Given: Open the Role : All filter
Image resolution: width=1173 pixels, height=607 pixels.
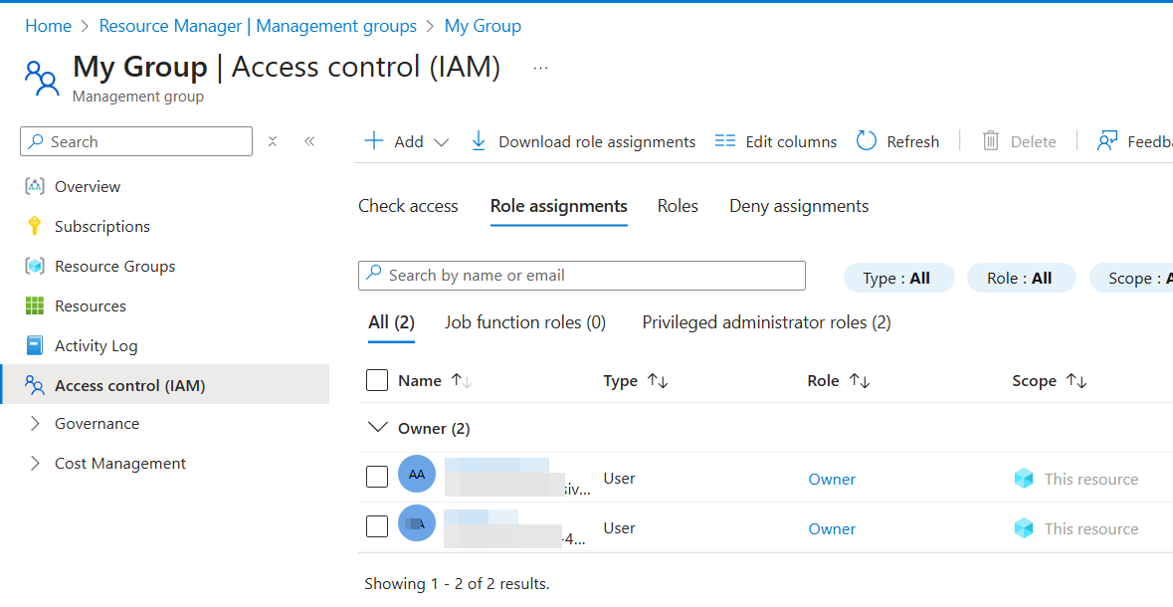Looking at the screenshot, I should point(1021,278).
